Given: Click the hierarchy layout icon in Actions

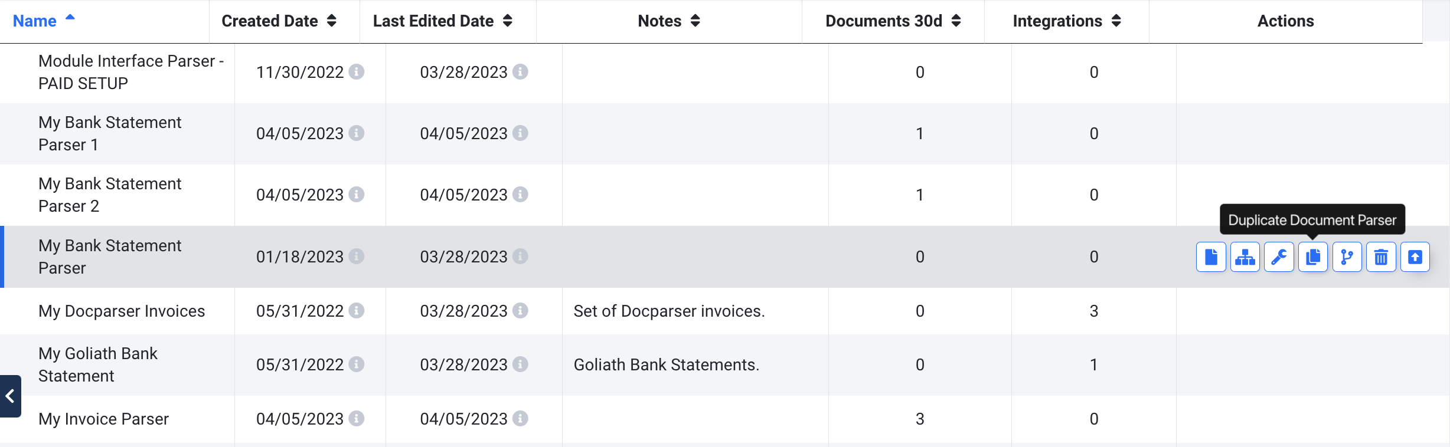Looking at the screenshot, I should (x=1245, y=257).
